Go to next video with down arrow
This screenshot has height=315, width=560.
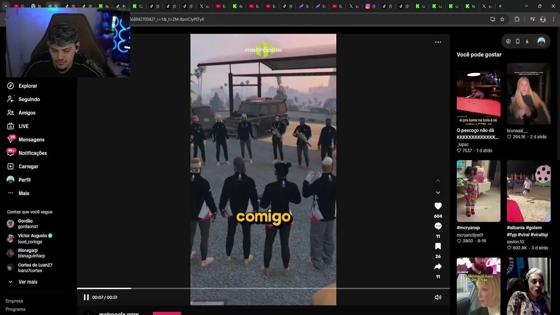(438, 192)
